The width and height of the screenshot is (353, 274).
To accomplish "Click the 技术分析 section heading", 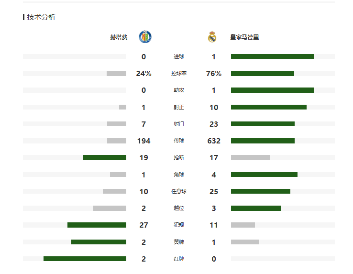I will 41,17.
